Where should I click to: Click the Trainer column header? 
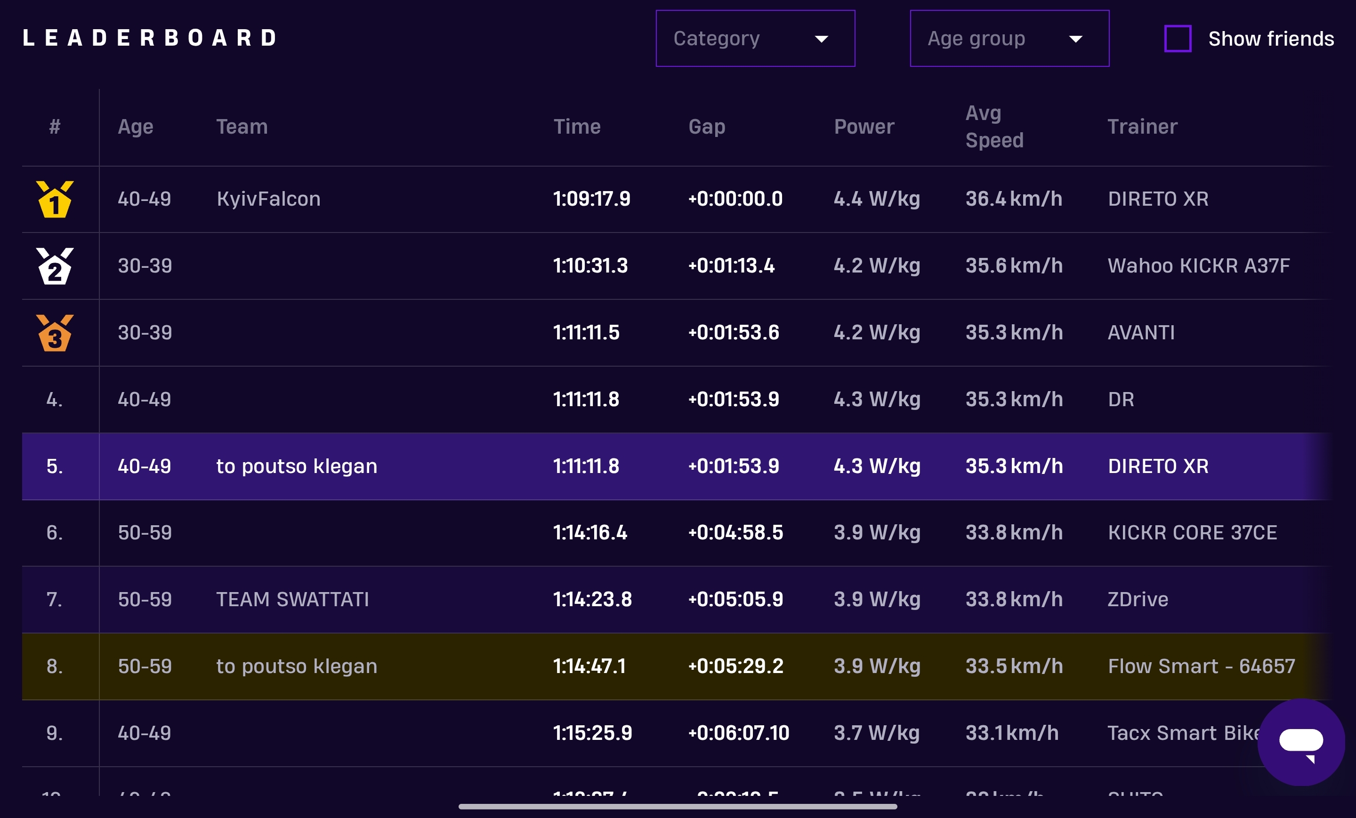[1142, 127]
